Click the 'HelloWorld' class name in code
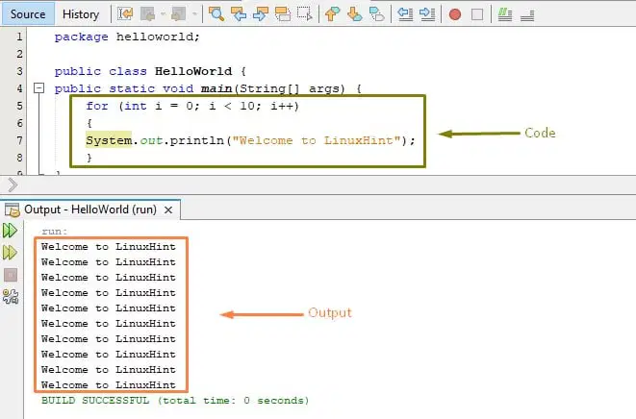 pos(193,71)
